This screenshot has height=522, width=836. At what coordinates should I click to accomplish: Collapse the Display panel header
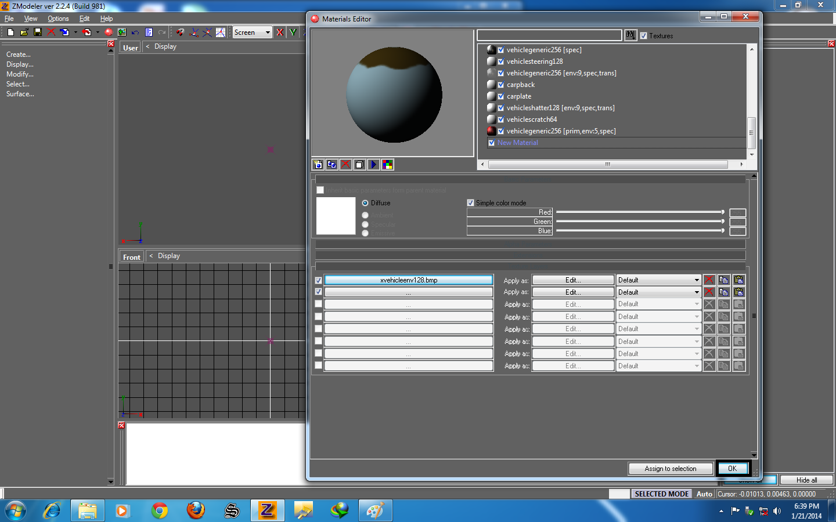pyautogui.click(x=147, y=46)
